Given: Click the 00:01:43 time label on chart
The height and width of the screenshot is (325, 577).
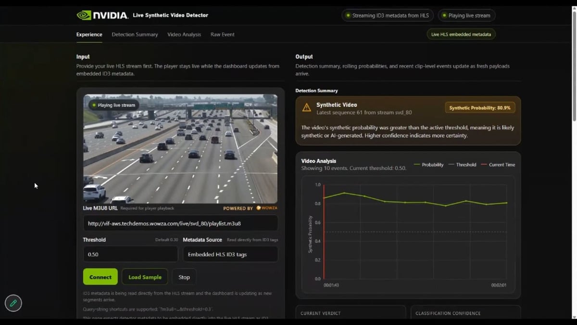Looking at the screenshot, I should point(331,286).
